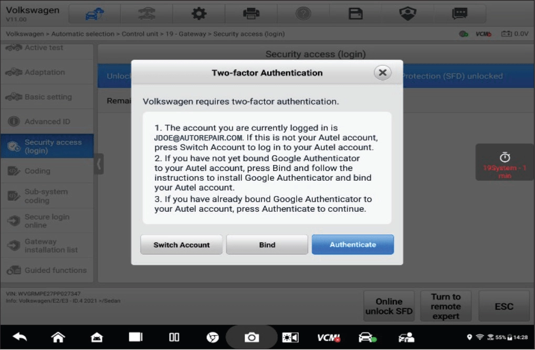Collapse the sidebar using the arrow handle
This screenshot has width=535, height=350.
point(99,164)
